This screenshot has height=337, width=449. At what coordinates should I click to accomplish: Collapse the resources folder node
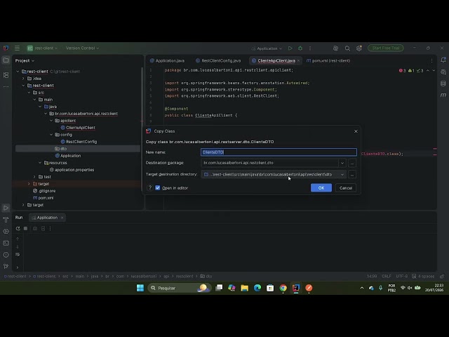40,163
